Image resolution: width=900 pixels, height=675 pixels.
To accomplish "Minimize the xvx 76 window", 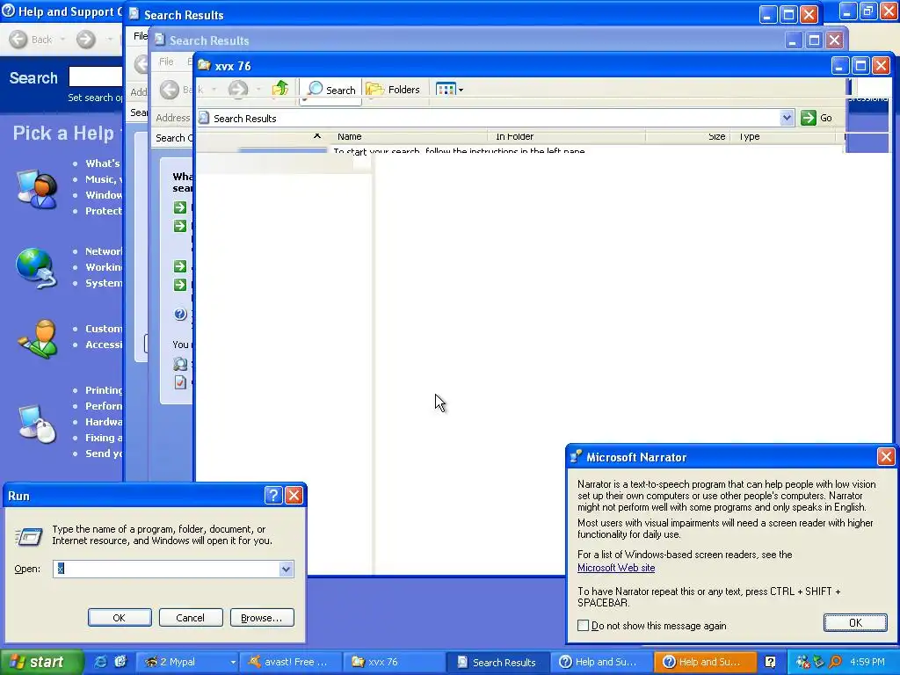I will tap(839, 65).
